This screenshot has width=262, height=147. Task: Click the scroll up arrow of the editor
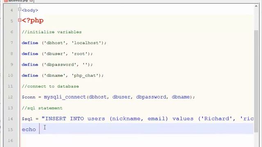pyautogui.click(x=256, y=7)
